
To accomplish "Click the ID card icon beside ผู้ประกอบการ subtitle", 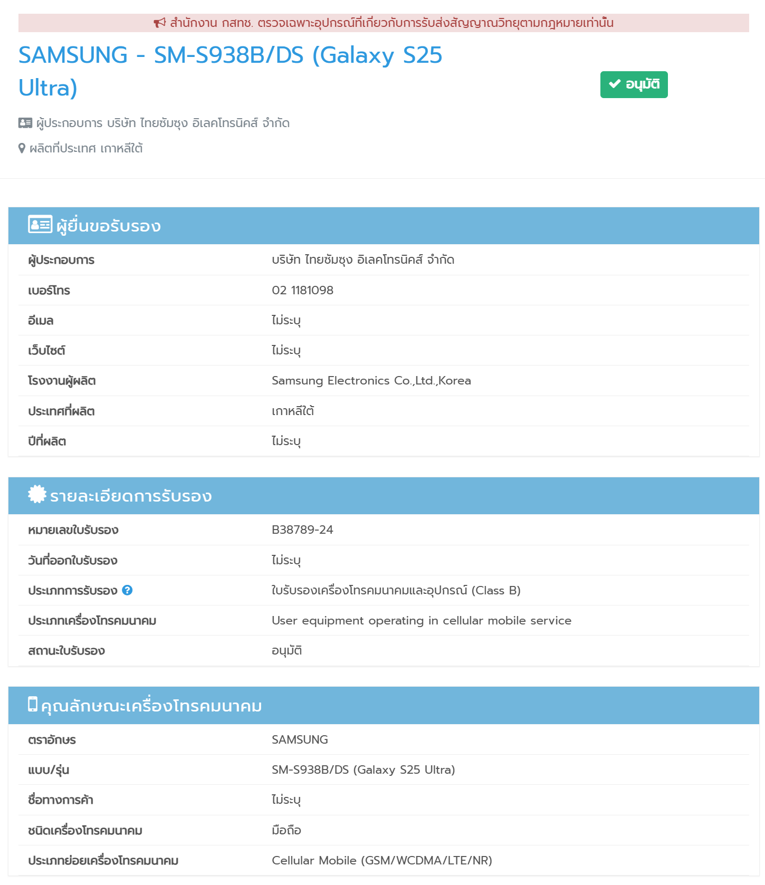I will click(25, 123).
